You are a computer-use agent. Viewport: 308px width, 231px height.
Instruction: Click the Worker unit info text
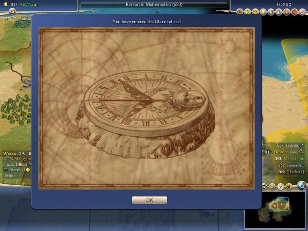(x=17, y=154)
